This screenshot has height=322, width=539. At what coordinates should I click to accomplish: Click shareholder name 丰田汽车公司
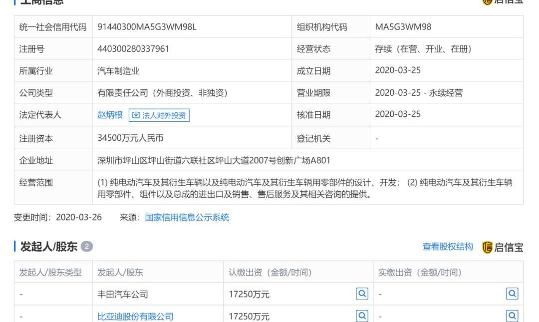pos(123,295)
